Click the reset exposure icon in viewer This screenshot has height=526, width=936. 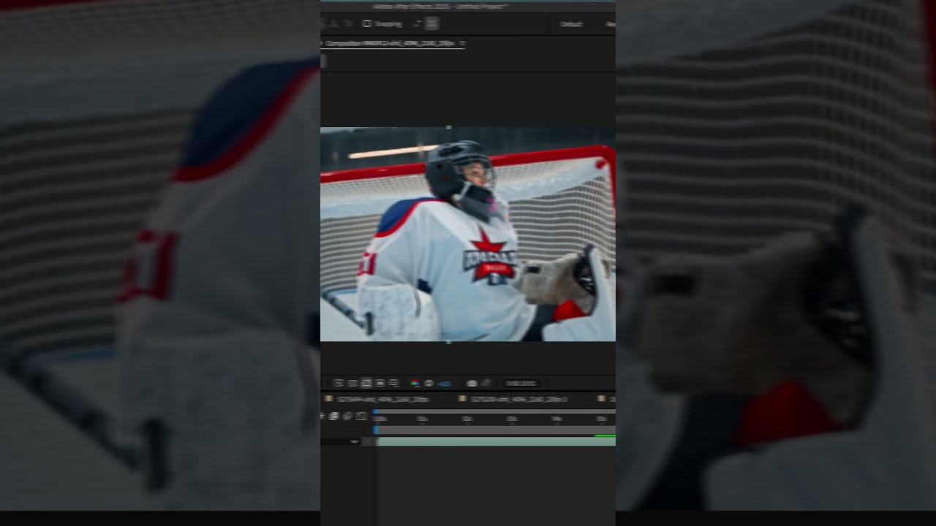(429, 383)
